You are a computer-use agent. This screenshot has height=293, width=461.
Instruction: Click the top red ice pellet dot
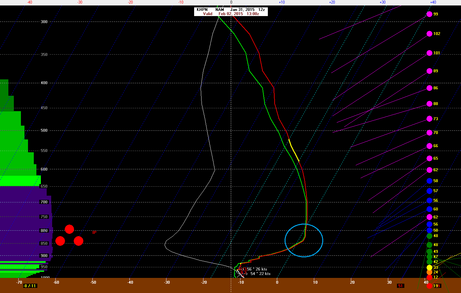pos(69,229)
